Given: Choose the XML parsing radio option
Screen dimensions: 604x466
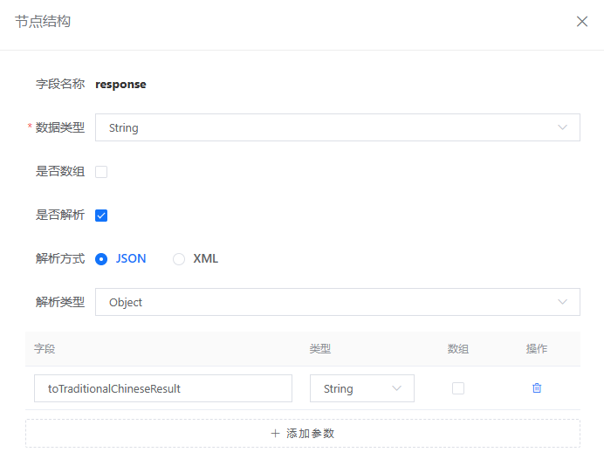Looking at the screenshot, I should [179, 259].
